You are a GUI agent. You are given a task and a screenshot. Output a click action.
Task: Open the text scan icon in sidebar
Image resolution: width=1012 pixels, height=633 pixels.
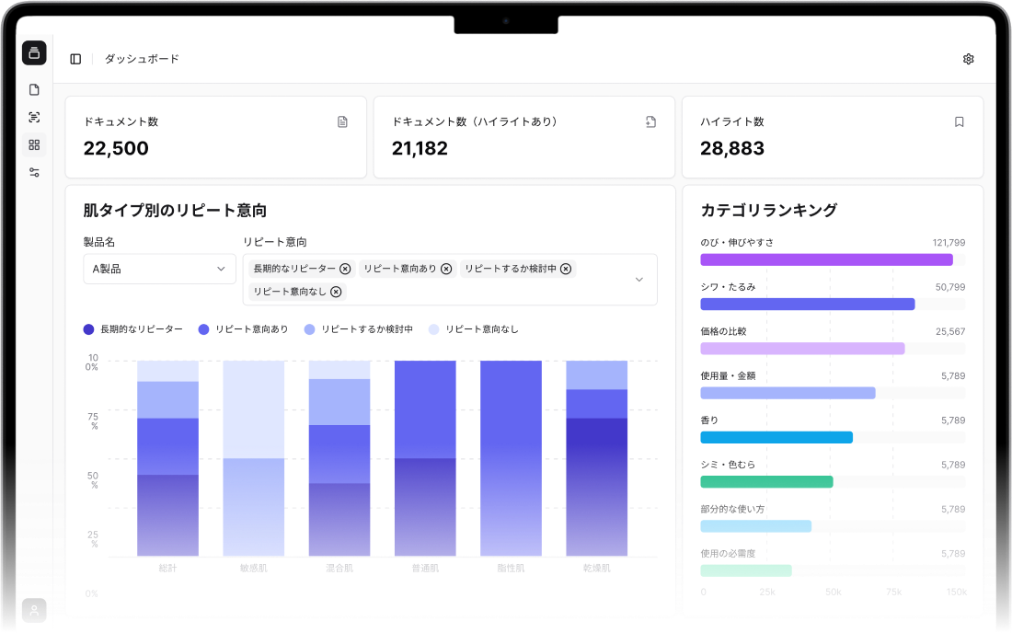(x=34, y=118)
